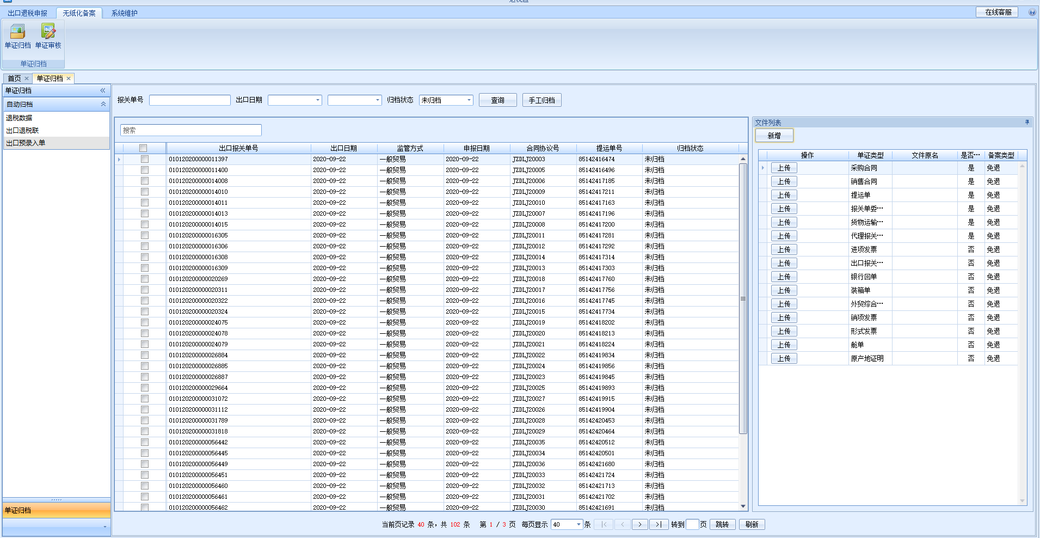The image size is (1040, 538).
Task: Toggle the select-all checkbox in the table header
Action: click(143, 148)
